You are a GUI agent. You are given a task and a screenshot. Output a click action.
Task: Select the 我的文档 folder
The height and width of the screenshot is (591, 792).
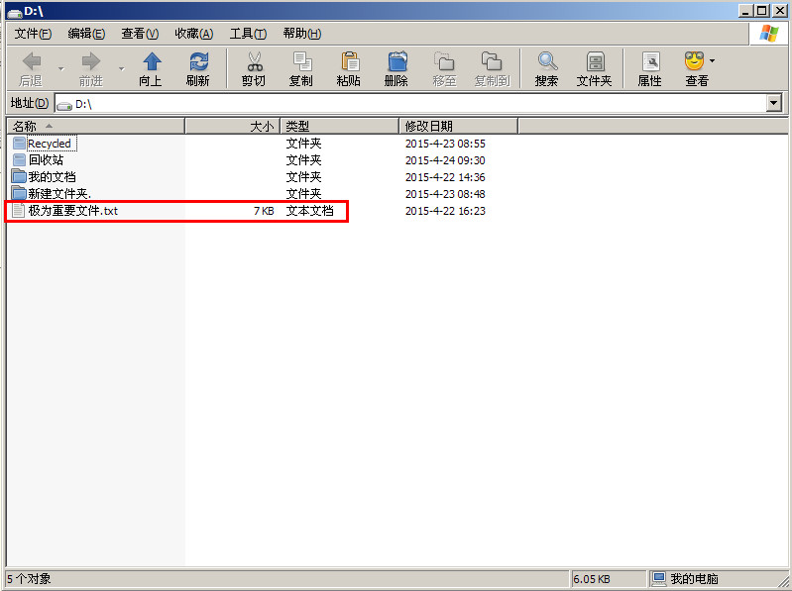51,177
